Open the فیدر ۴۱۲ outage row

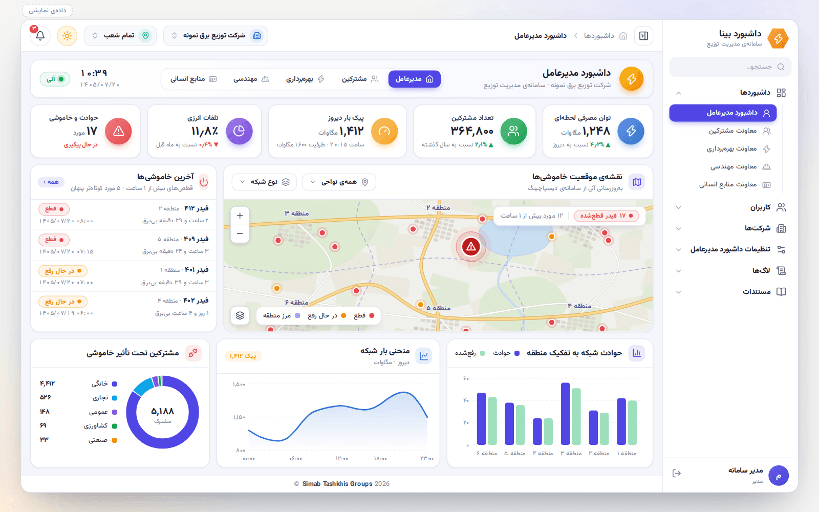(x=123, y=215)
